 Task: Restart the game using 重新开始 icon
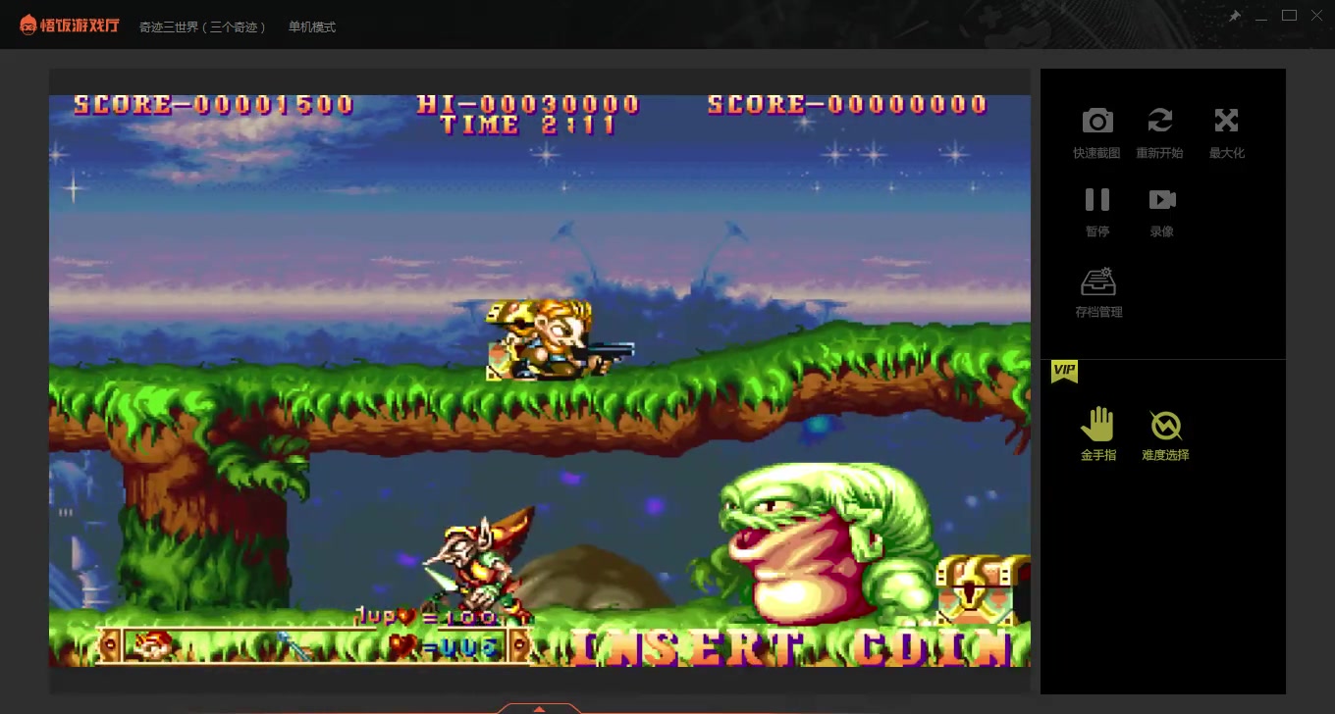(x=1160, y=121)
